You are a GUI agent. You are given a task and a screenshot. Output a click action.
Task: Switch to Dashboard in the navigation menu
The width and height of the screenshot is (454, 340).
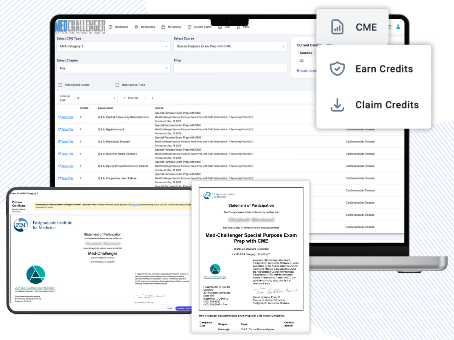pos(122,27)
